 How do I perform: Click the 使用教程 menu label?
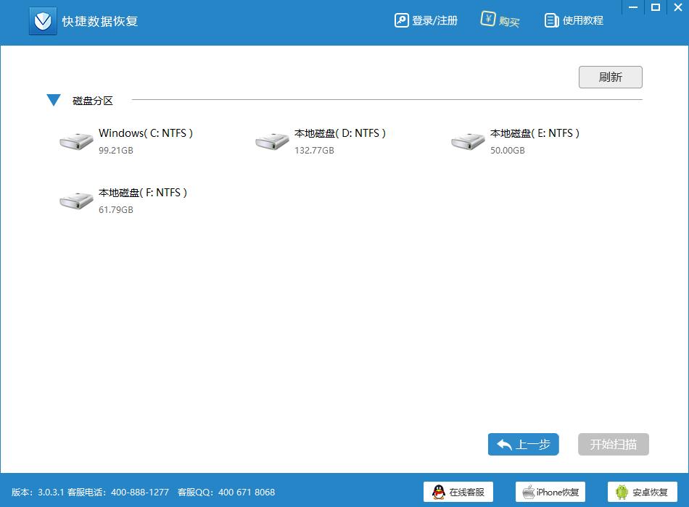click(583, 20)
